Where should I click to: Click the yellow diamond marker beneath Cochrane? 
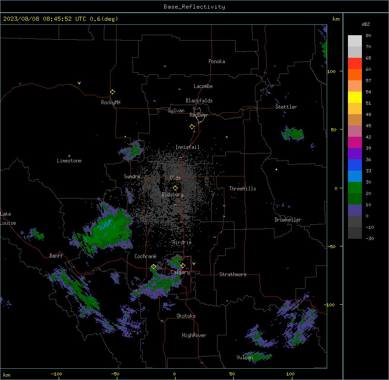[153, 267]
